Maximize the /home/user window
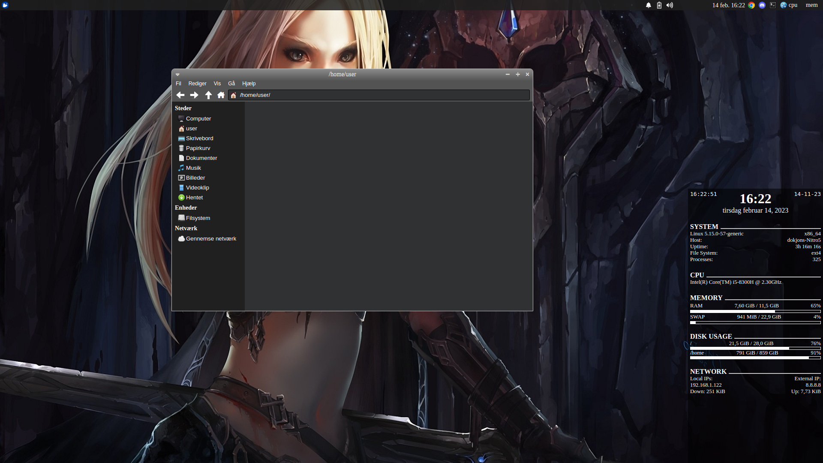The width and height of the screenshot is (823, 463). [518, 74]
